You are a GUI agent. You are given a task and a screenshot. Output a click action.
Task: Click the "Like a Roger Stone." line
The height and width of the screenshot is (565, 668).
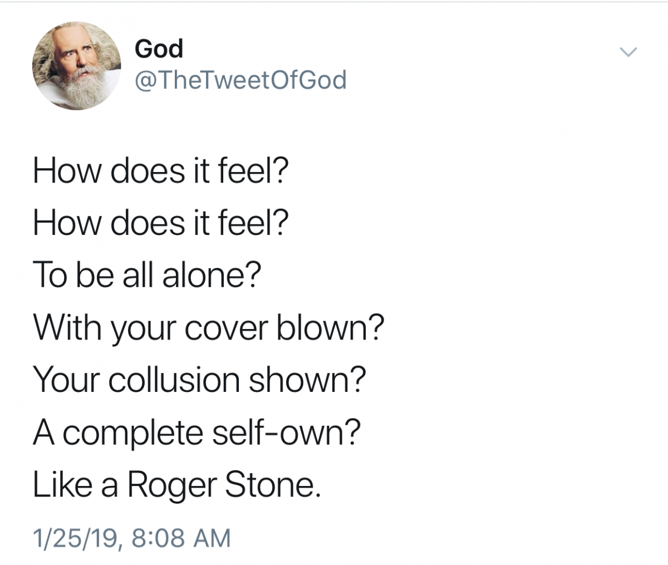click(x=177, y=485)
